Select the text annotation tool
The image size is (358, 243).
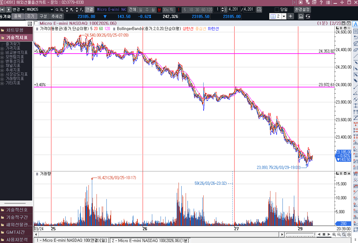355,24
